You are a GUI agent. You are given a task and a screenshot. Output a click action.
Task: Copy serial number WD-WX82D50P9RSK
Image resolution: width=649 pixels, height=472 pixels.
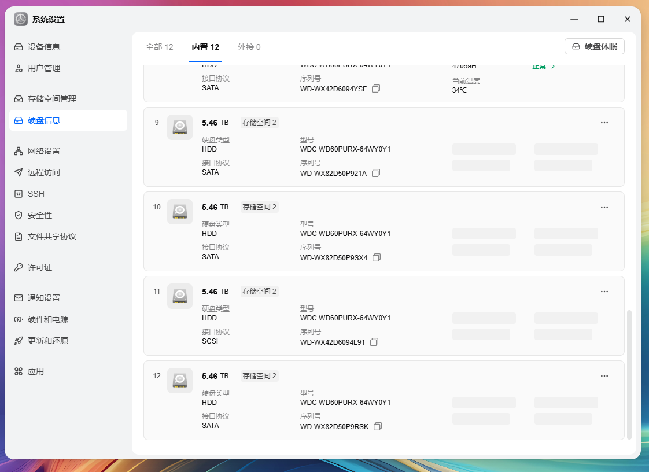pos(378,426)
